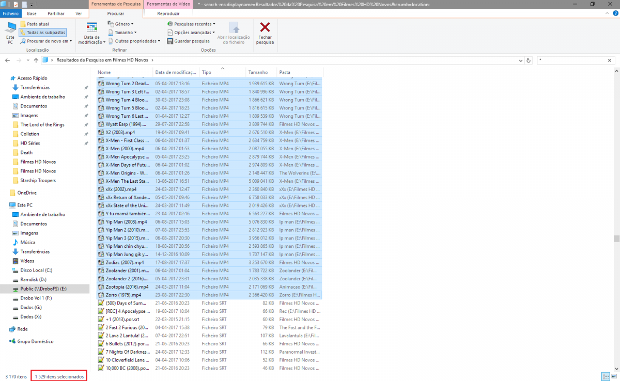Select Wyatt Earp (1994) video file
Image resolution: width=620 pixels, height=381 pixels.
(x=209, y=124)
